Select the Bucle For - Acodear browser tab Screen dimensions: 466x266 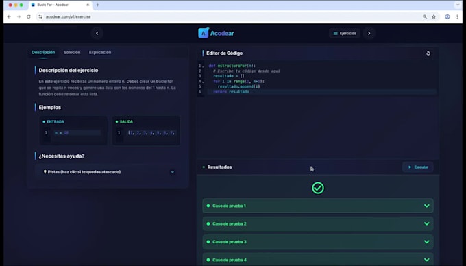(60, 5)
